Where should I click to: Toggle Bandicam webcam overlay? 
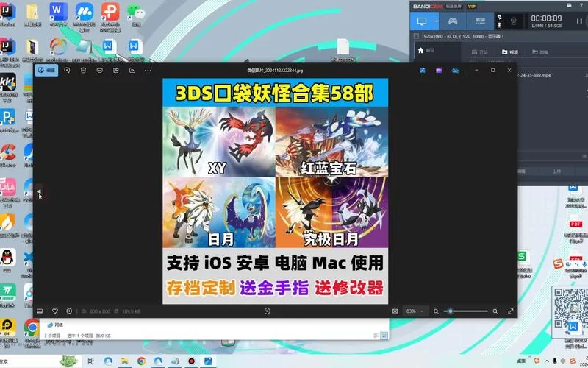click(x=513, y=21)
